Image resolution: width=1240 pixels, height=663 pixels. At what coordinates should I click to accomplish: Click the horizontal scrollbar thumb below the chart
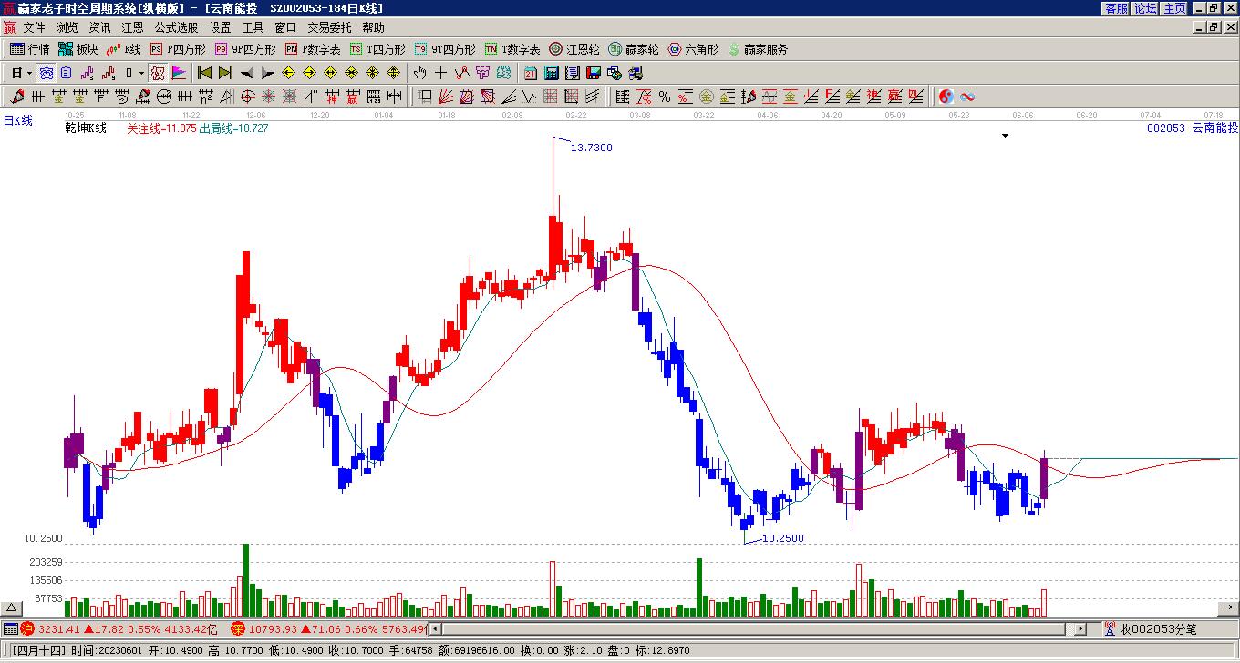tap(755, 628)
